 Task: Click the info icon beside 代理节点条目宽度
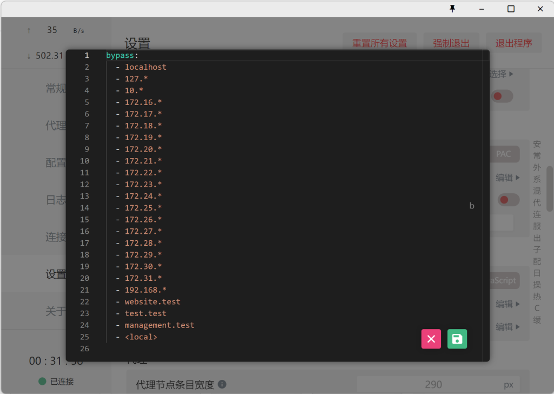click(x=222, y=384)
